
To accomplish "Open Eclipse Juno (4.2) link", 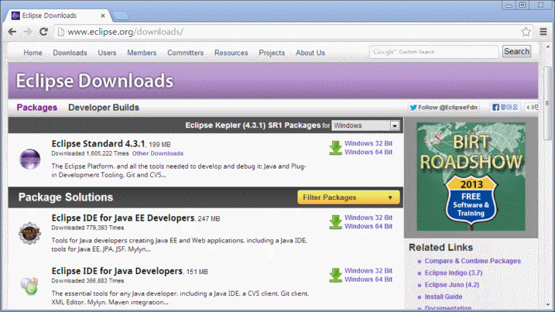I will click(x=452, y=285).
